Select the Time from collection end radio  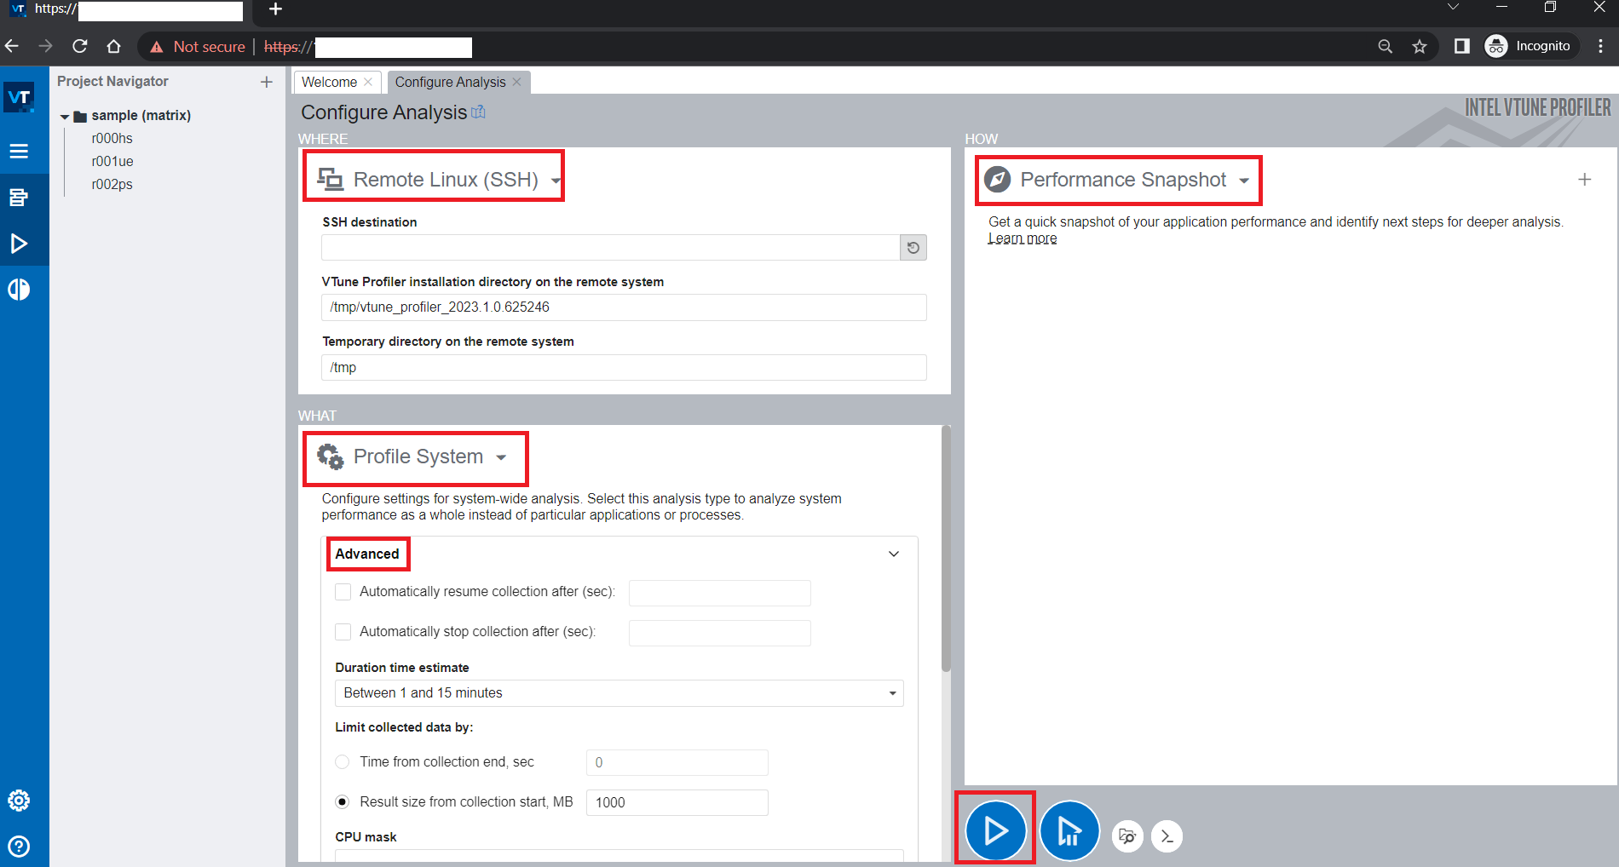point(342,761)
